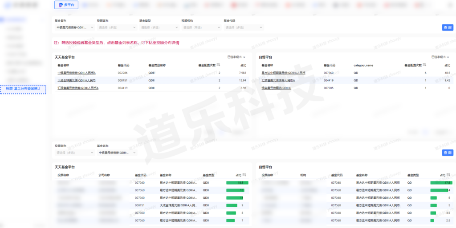Expand the 基金类型 filter dropdown

pos(159,28)
